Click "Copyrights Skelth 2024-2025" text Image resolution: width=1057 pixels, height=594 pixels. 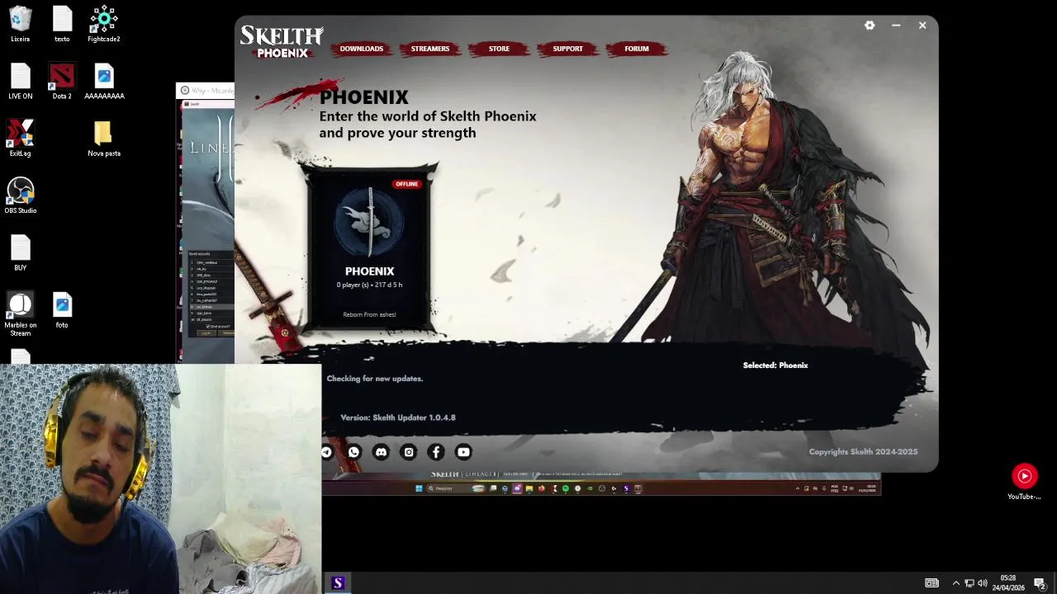point(863,452)
